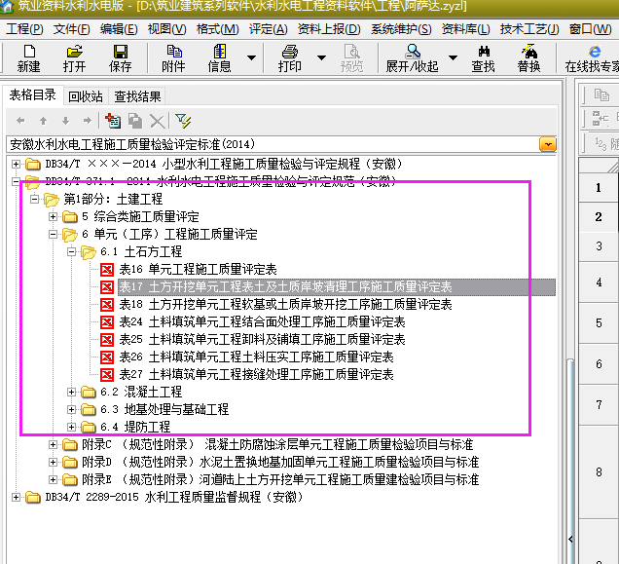Collapse the 6.1 土石方工程 tree node

pyautogui.click(x=72, y=252)
